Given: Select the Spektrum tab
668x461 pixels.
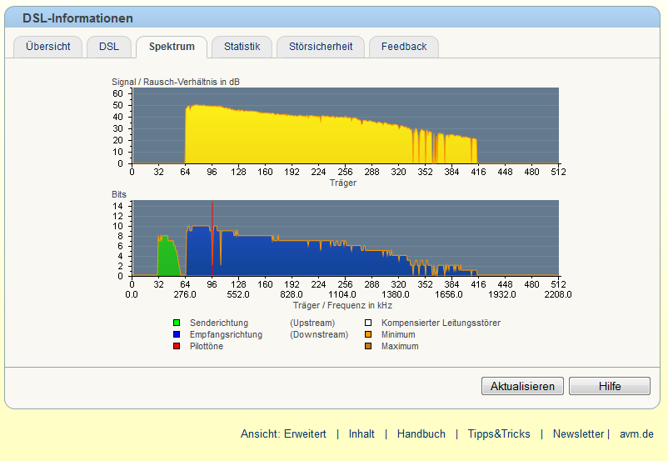Looking at the screenshot, I should (x=172, y=47).
